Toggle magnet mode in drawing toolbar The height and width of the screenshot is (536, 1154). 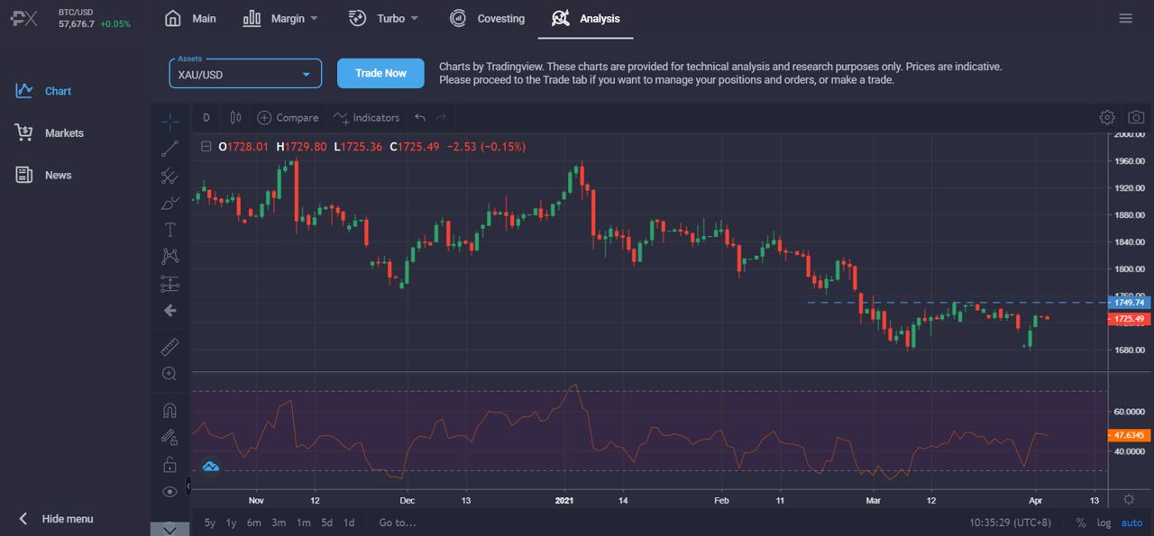pyautogui.click(x=169, y=409)
